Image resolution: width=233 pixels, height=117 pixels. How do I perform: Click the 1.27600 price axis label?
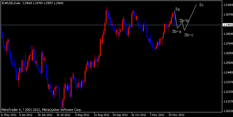(228, 44)
